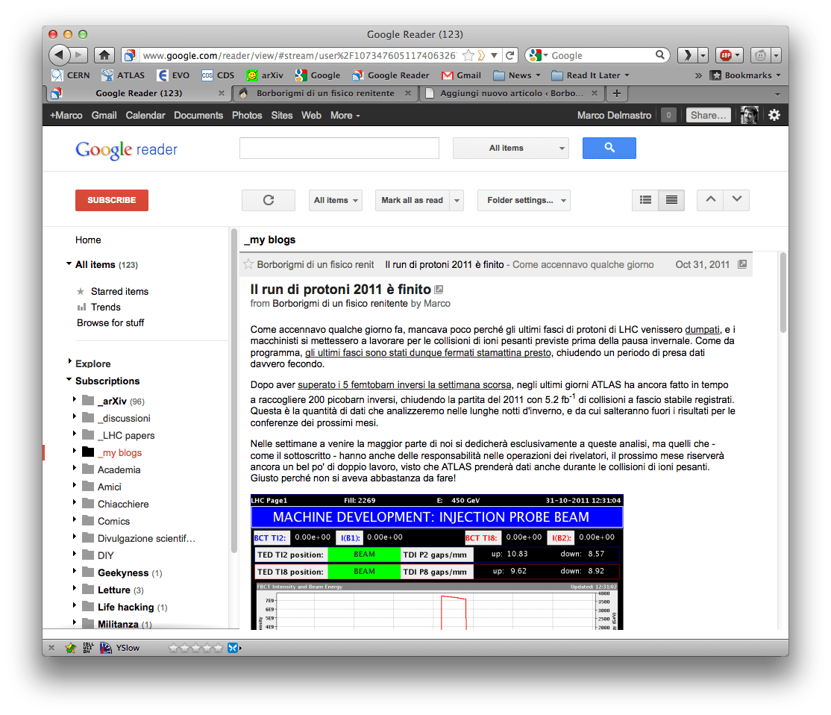Image resolution: width=831 pixels, height=715 pixels.
Task: Select the _my blogs folder in Subscriptions
Action: 119,452
